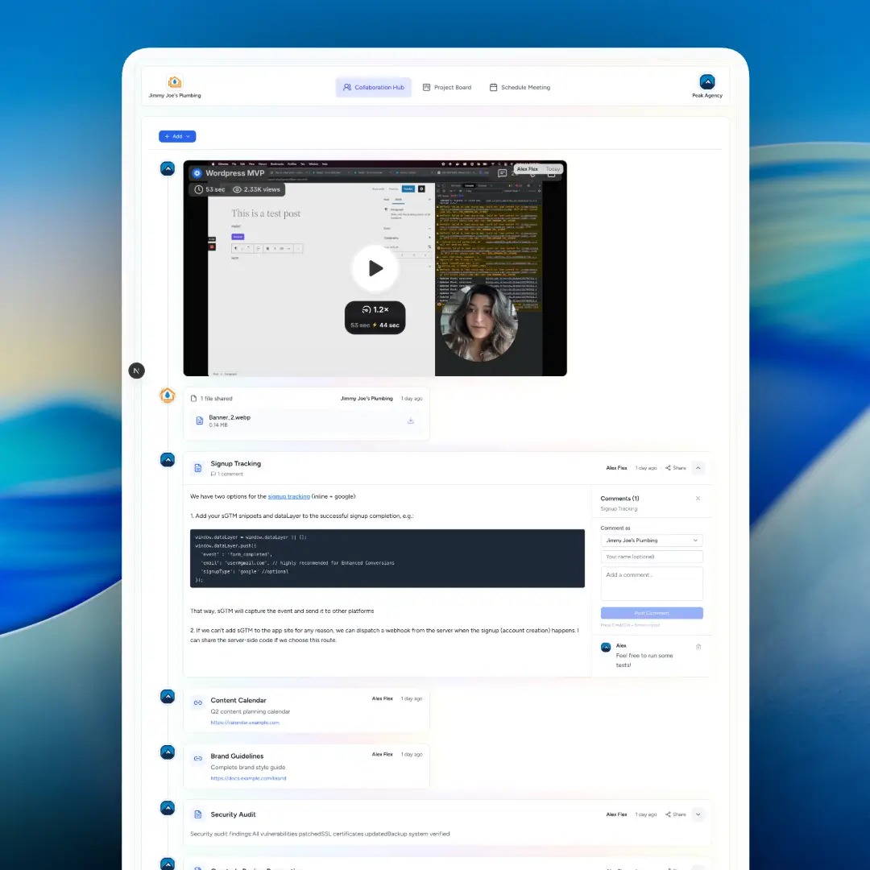Screen dimensions: 870x870
Task: Delete Alex's comment via trash icon
Action: point(698,646)
